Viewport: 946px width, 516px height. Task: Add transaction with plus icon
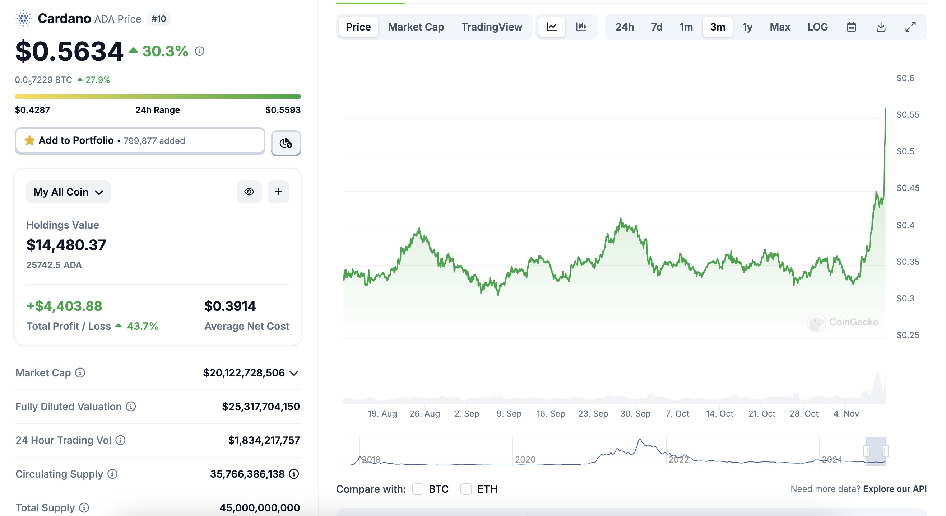[278, 192]
